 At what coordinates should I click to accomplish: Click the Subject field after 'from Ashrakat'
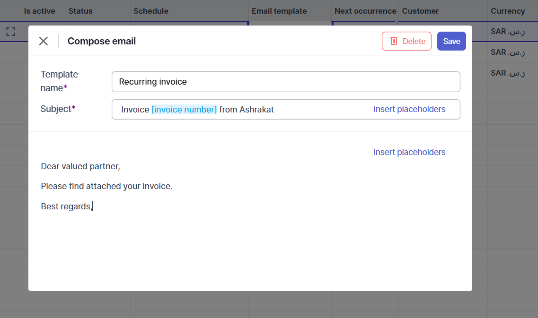(322, 110)
